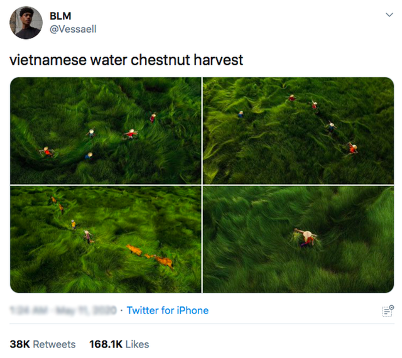View the 168.1K Likes list
Image resolution: width=402 pixels, height=358 pixels.
coord(119,344)
